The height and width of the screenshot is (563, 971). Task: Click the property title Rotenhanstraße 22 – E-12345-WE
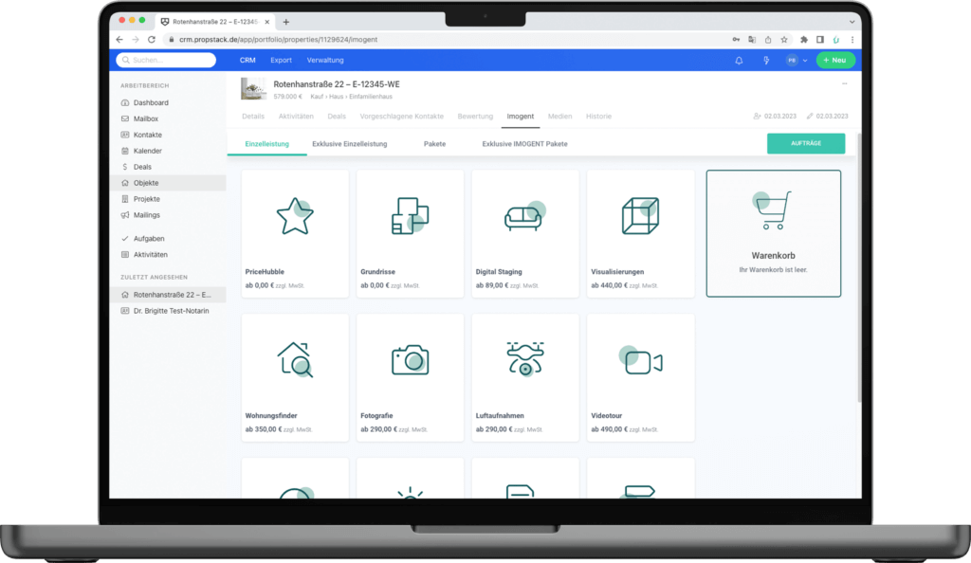(337, 84)
